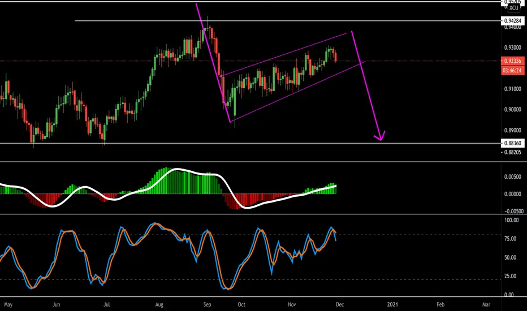
Task: Click the red 0.92336 current price label
Action: click(x=512, y=61)
